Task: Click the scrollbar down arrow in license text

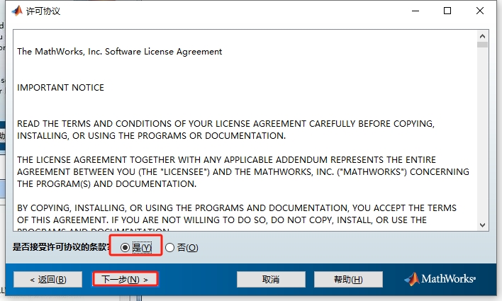Action: 482,225
